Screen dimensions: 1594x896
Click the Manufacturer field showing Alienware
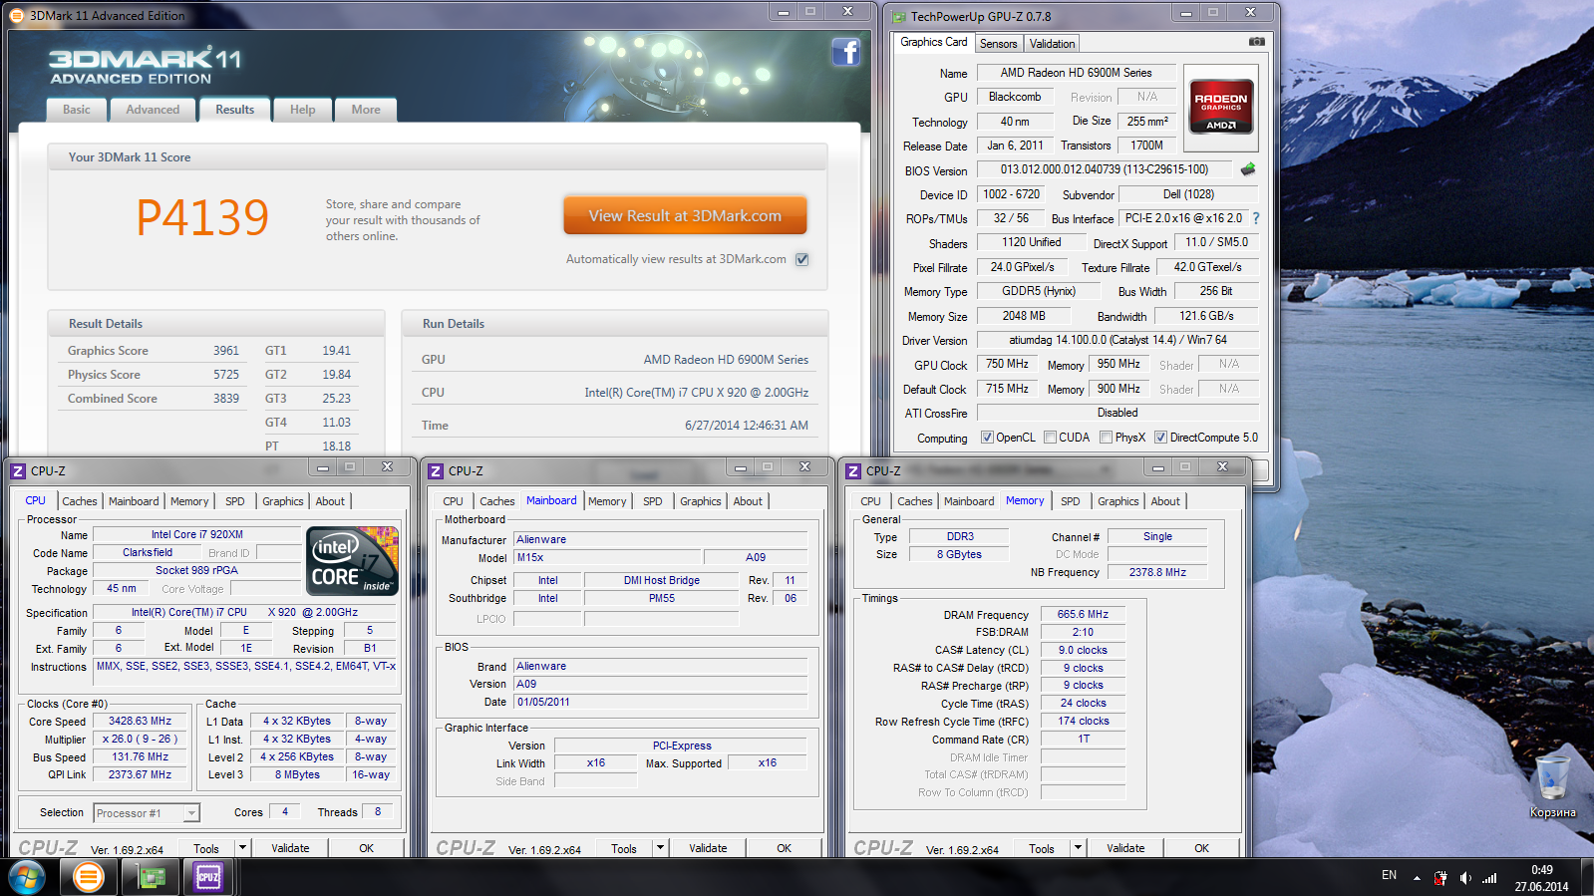(x=660, y=539)
